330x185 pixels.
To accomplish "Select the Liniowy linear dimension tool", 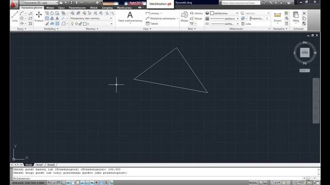I will (153, 13).
